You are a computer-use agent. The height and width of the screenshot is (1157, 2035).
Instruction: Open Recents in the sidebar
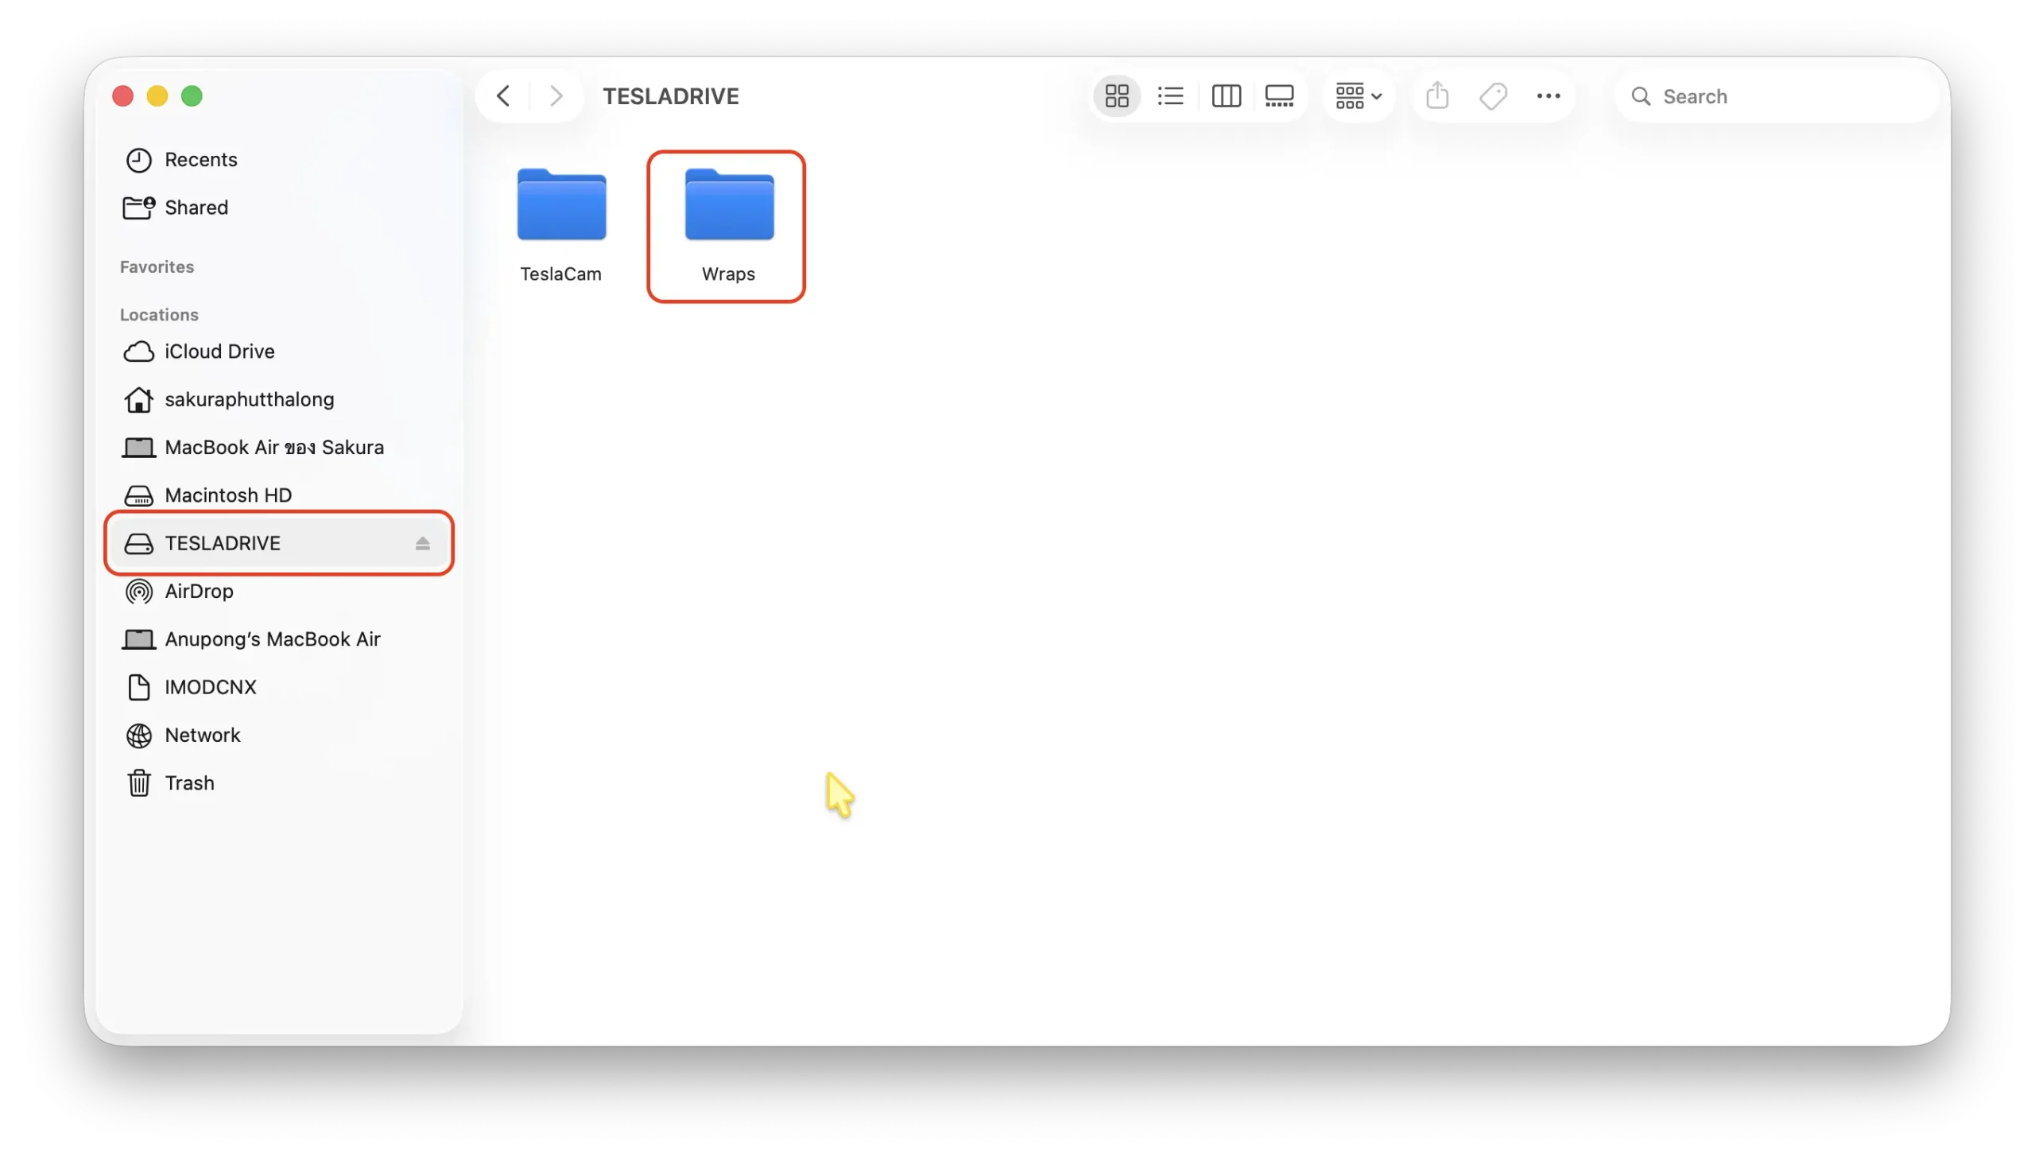pyautogui.click(x=200, y=160)
